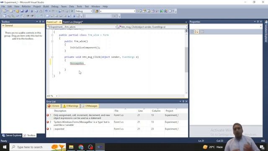Open the Properties Window toolbar icon

(x=144, y=11)
